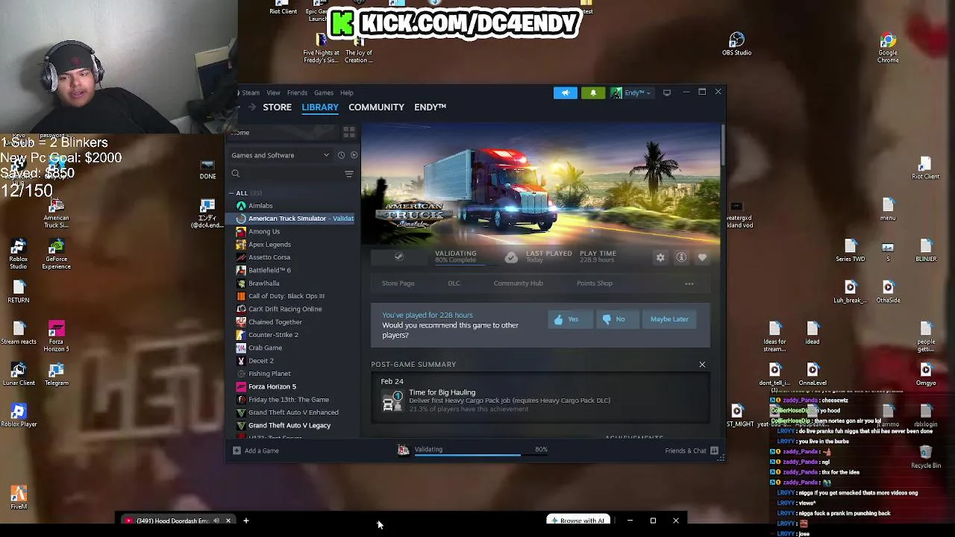Open more links ellipsis menu

[689, 283]
